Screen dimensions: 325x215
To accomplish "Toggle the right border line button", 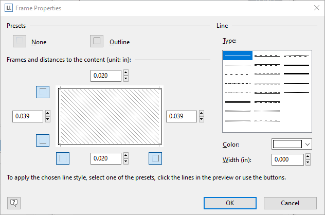I will (155, 158).
